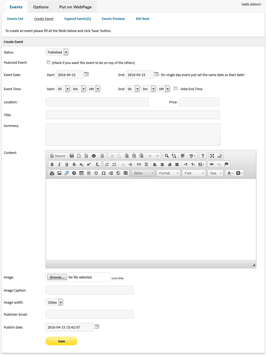Insert special character with Omega icon

103,173
